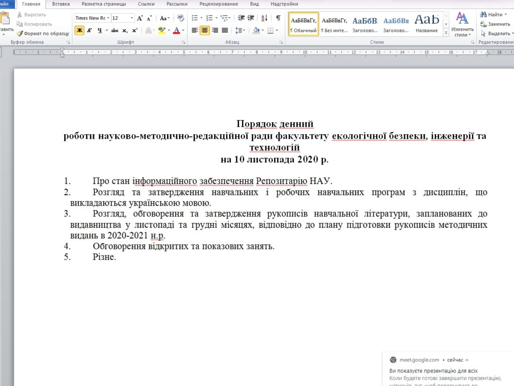This screenshot has height=386, width=514.
Task: Toggle bold formatting (Ж) button
Action: pyautogui.click(x=79, y=30)
